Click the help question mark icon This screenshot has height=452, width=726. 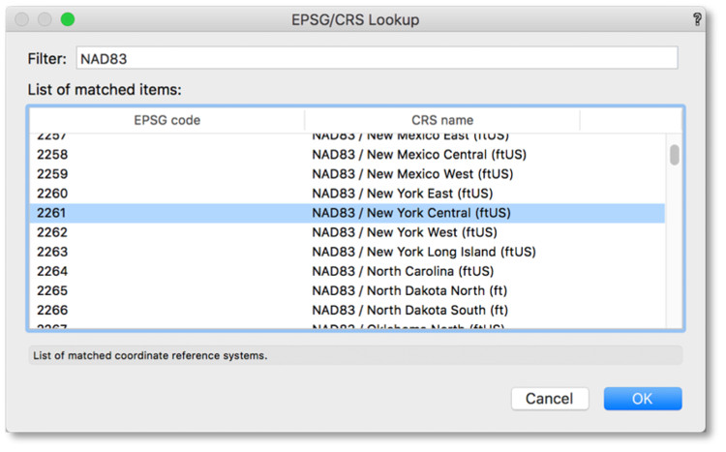pyautogui.click(x=697, y=19)
